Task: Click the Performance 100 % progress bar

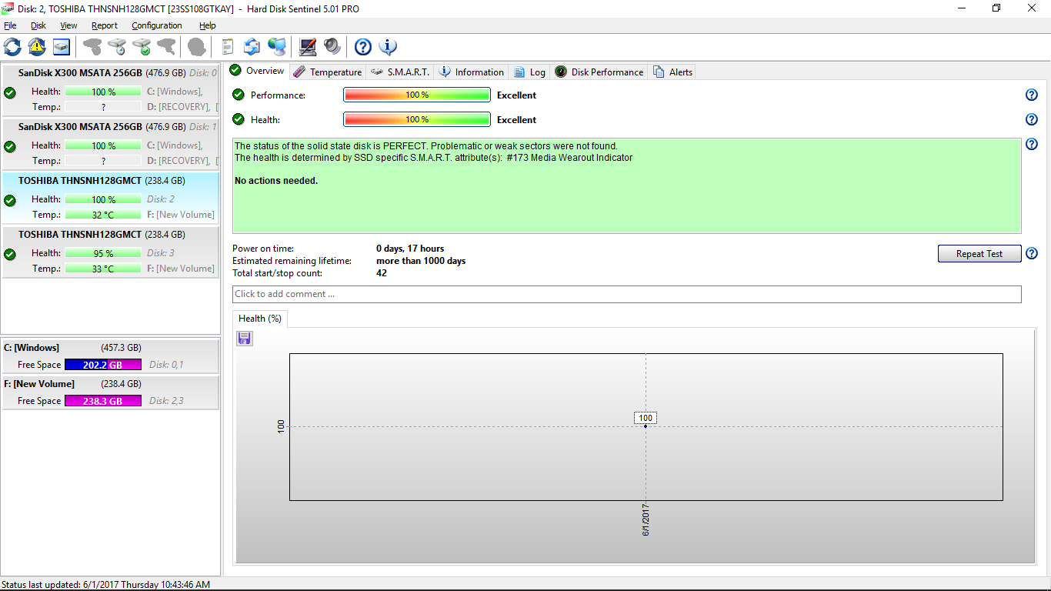Action: (x=417, y=95)
